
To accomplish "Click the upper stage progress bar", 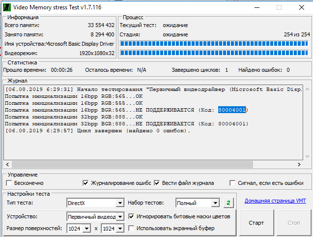I will pos(215,44).
